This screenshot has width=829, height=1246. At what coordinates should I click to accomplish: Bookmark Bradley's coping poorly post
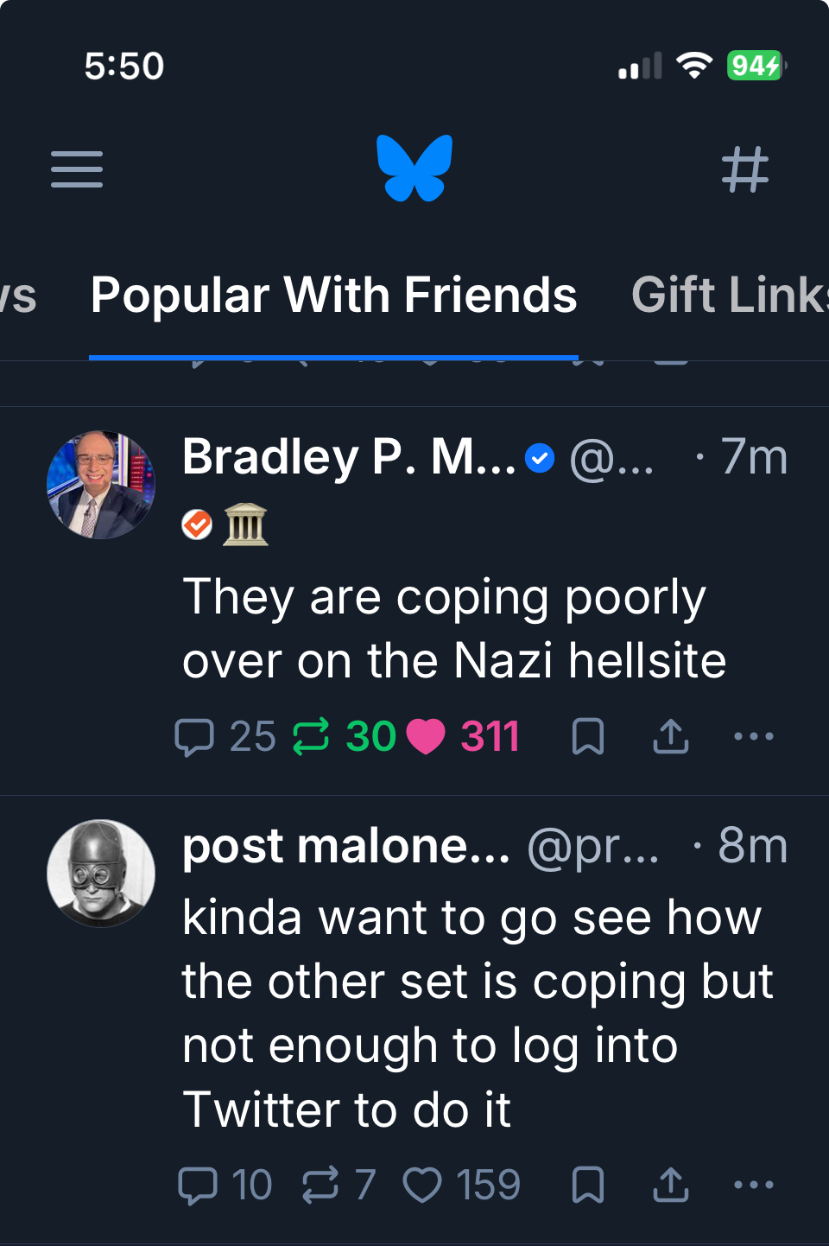[588, 737]
